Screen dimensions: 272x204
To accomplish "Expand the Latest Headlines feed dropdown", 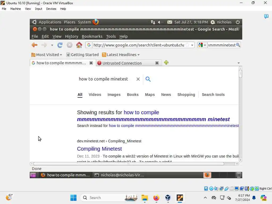I will click(138, 55).
